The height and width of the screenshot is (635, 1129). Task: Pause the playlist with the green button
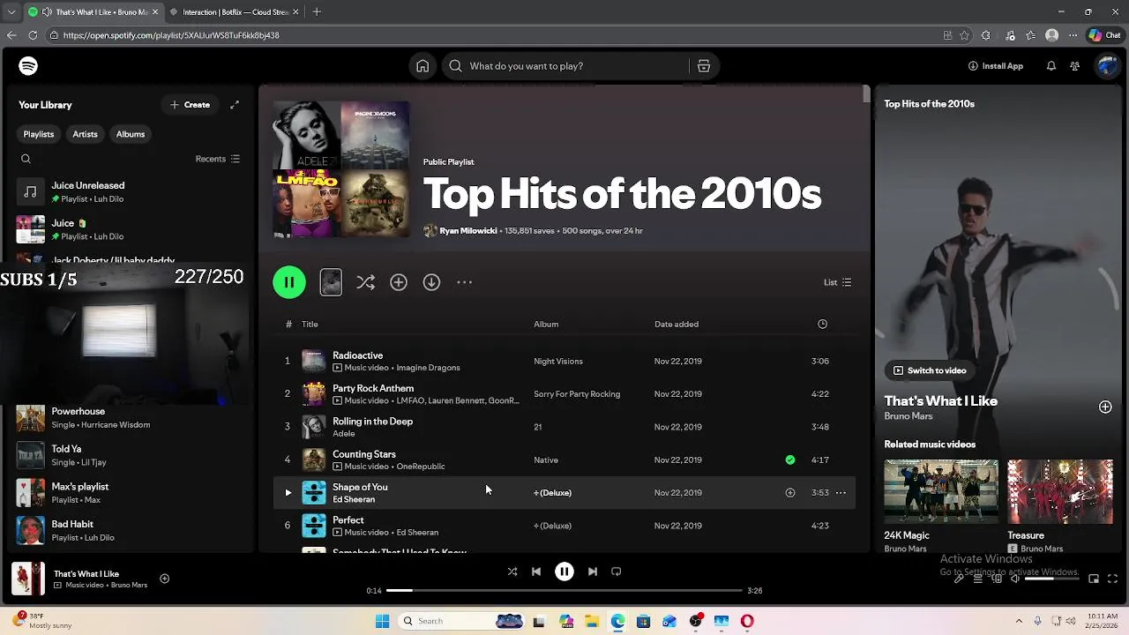point(289,282)
